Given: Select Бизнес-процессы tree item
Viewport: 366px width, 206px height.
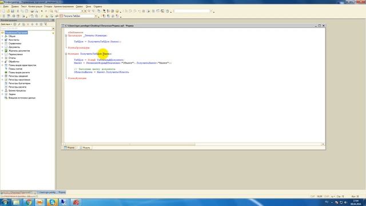Looking at the screenshot, I should pos(17,90).
